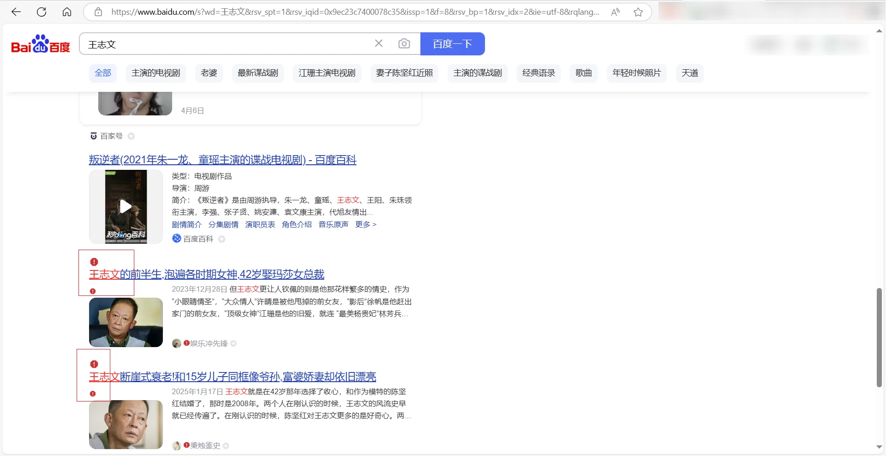886x456 pixels.
Task: Play the 叛逆者 video thumbnail
Action: pyautogui.click(x=126, y=206)
